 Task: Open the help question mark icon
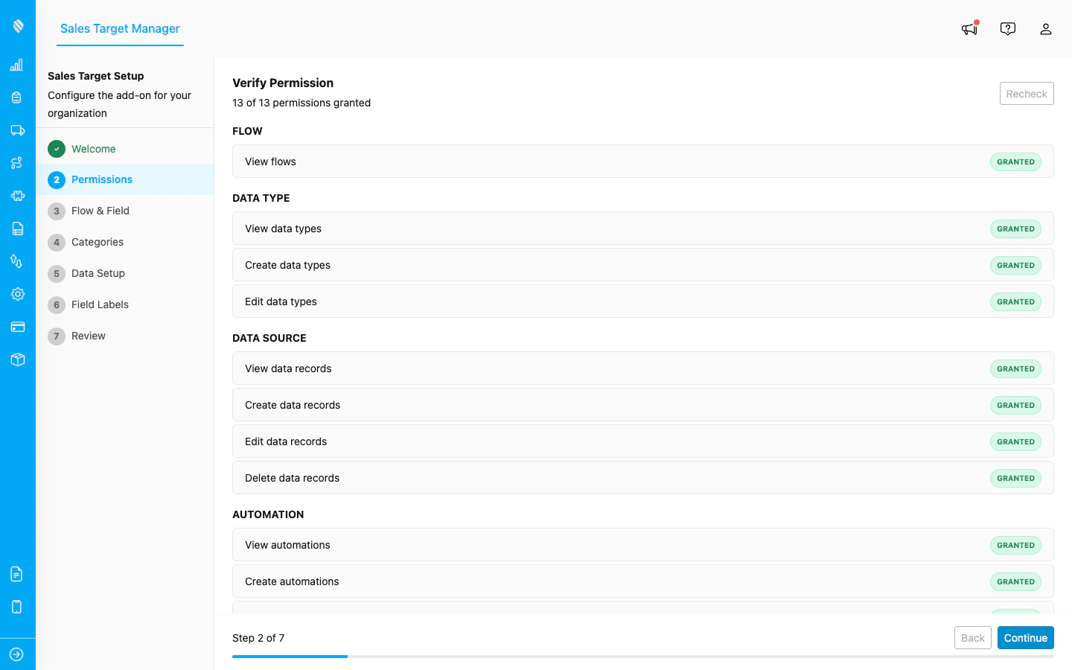(1008, 28)
